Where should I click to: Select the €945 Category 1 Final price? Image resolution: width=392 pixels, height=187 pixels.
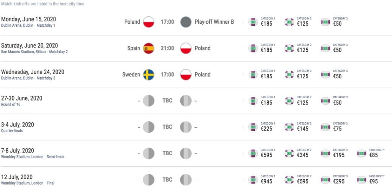pos(266,181)
